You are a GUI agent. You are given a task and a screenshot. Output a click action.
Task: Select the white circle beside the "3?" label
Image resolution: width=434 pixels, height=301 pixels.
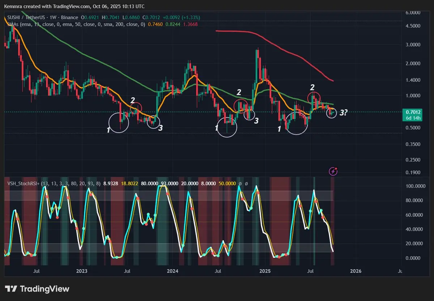tap(332, 113)
